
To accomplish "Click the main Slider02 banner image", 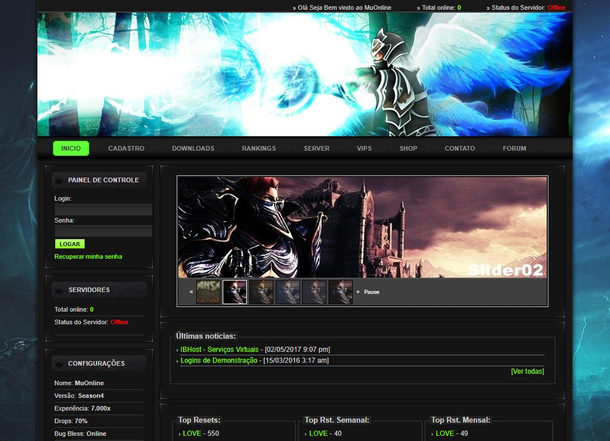I will click(x=362, y=227).
